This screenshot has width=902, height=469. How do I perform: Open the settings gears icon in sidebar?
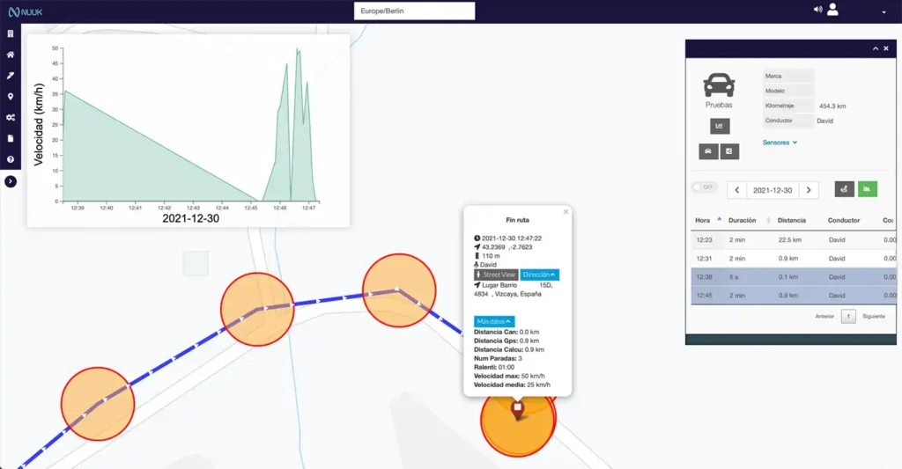coord(11,118)
